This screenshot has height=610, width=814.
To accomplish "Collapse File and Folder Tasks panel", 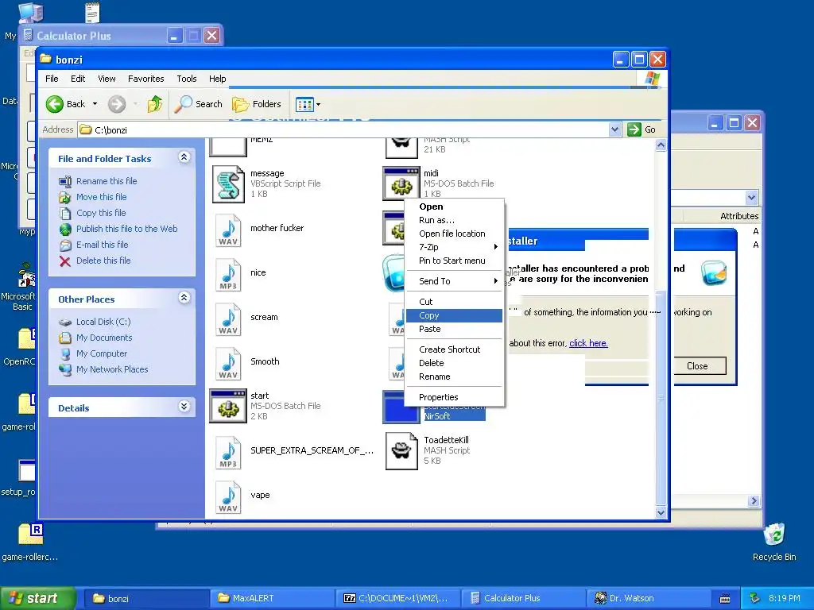I will pos(184,157).
